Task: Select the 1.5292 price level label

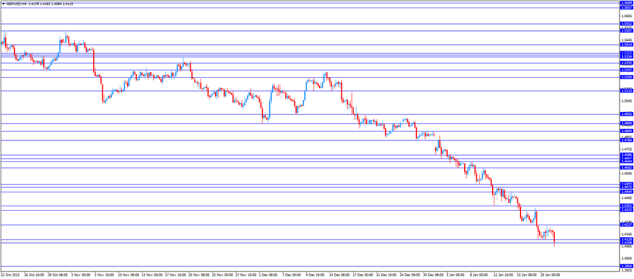Action: (x=626, y=63)
